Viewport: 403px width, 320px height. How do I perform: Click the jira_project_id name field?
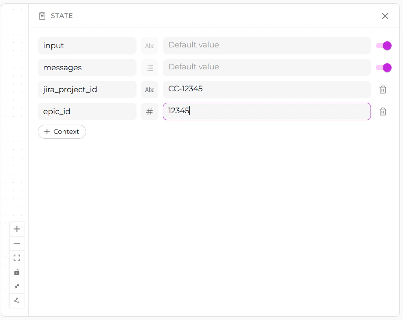[x=87, y=90]
